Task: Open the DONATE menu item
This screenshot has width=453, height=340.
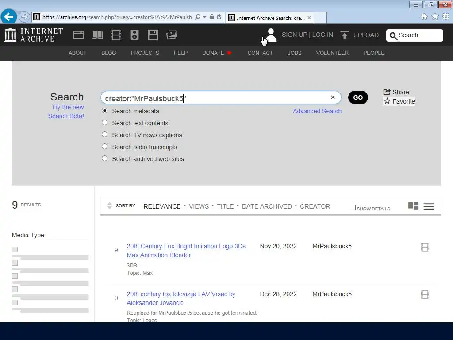Action: pyautogui.click(x=217, y=53)
